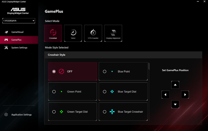The height and width of the screenshot is (131, 208).
Task: Select the Display Alignment mode icon
Action: click(113, 33)
